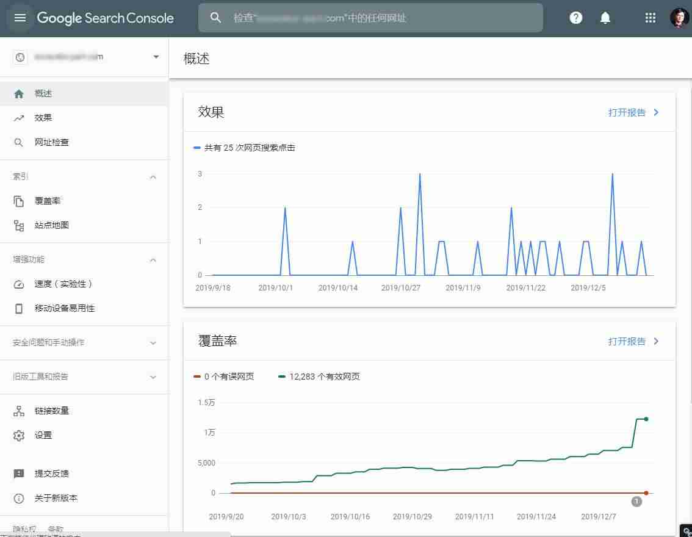Viewport: 692px width, 537px height.
Task: Click the 覆盖率 card title
Action: coord(218,341)
